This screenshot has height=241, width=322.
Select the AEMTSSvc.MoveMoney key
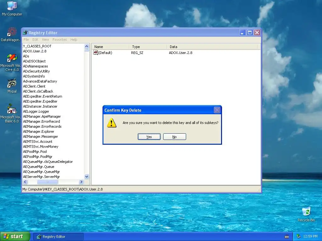pos(41,147)
